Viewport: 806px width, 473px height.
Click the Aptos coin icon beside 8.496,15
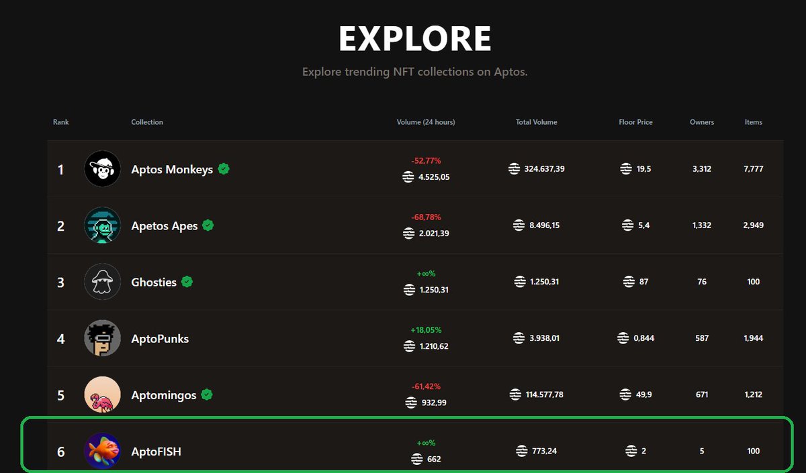pyautogui.click(x=519, y=225)
